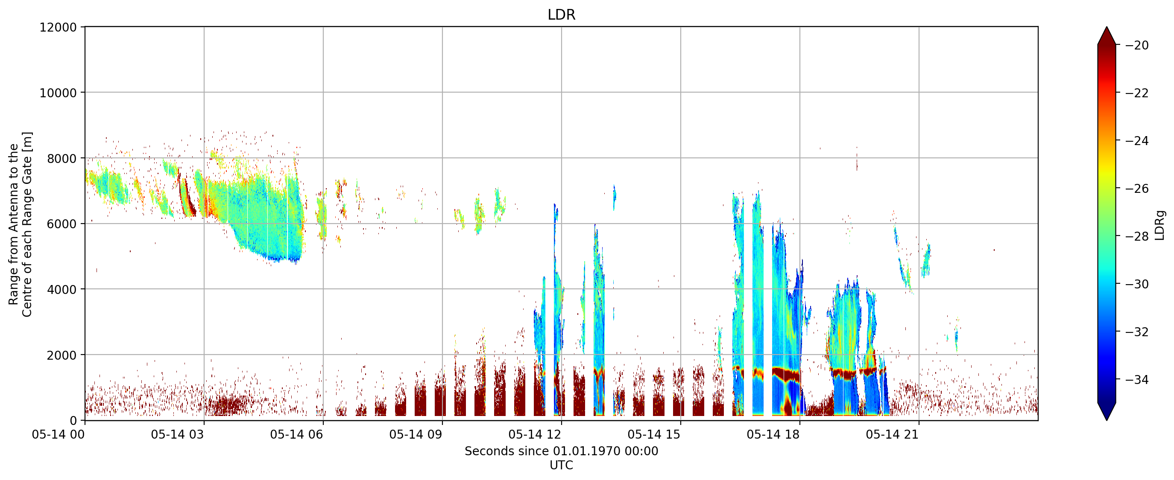
Task: Click the "Seconds since 01.01.1970 00:00" axis title
Action: 561,451
